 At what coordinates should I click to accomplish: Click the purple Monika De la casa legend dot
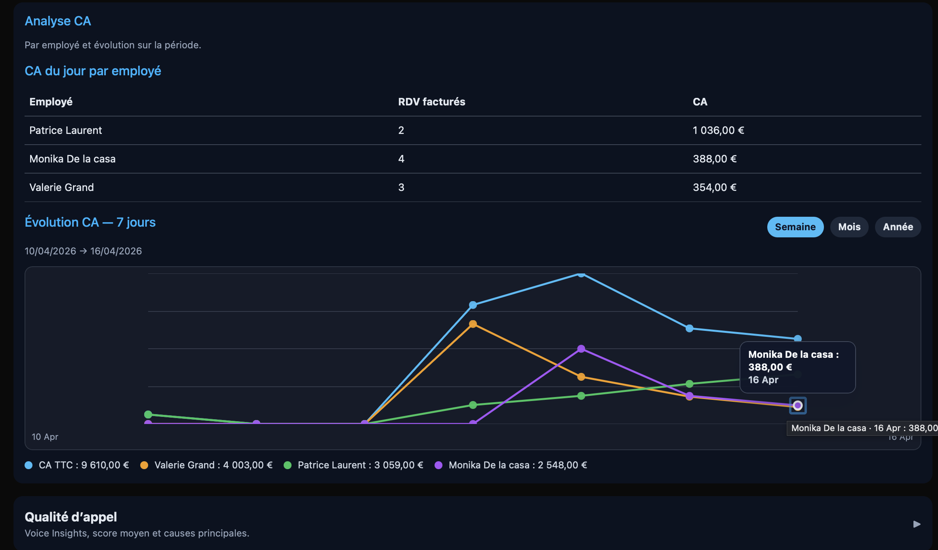[438, 465]
